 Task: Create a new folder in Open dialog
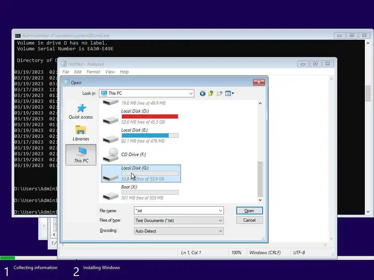(x=220, y=93)
